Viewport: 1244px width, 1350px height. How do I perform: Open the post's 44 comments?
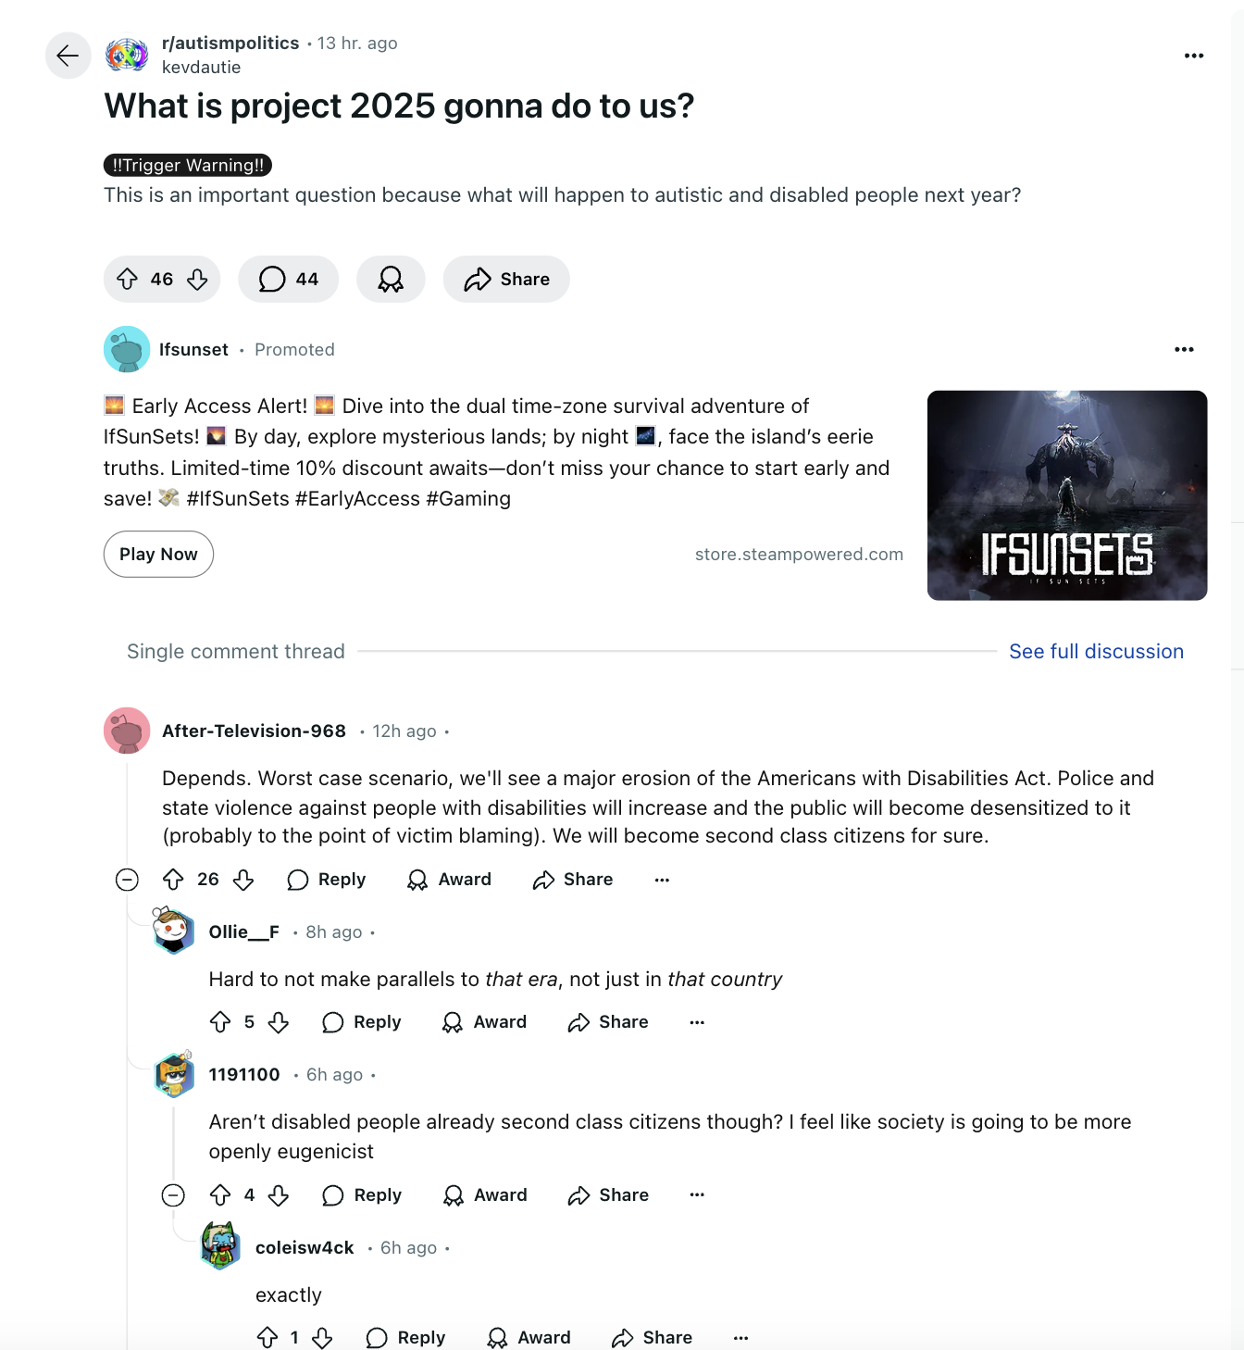pos(288,279)
